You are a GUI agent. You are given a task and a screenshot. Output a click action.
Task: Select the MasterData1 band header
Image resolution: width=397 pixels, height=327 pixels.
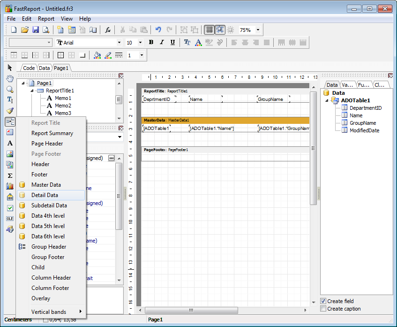coord(225,120)
